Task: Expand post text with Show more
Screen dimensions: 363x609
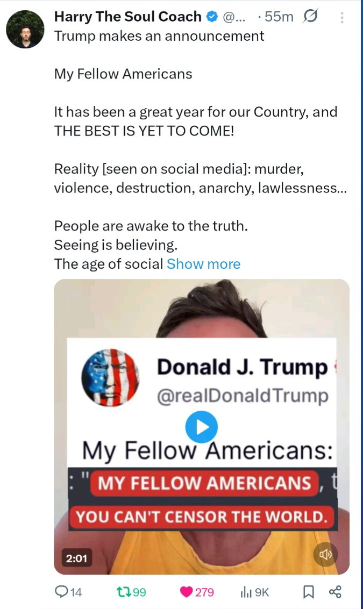Action: tap(203, 264)
